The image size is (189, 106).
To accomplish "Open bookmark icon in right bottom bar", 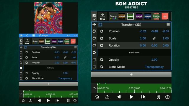I will click(158, 97).
